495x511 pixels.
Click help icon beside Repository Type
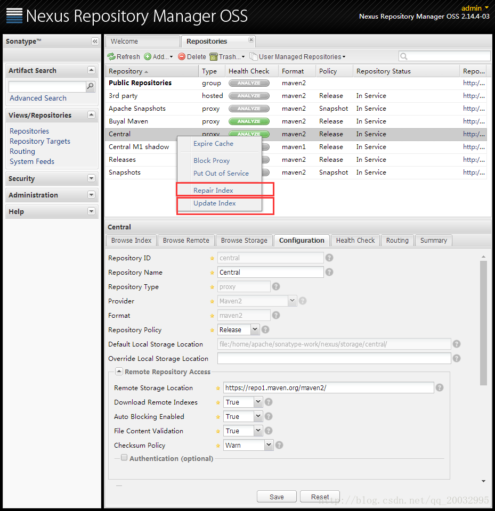tap(276, 286)
